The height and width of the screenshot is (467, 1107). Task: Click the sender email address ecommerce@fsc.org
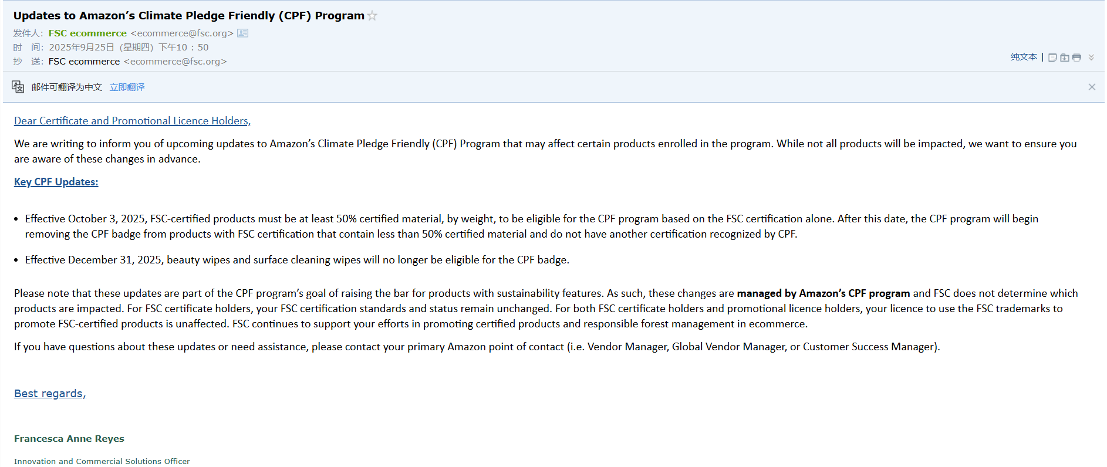182,33
